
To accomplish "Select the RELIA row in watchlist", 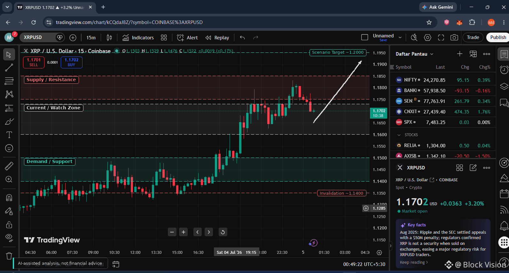I will 443,145.
